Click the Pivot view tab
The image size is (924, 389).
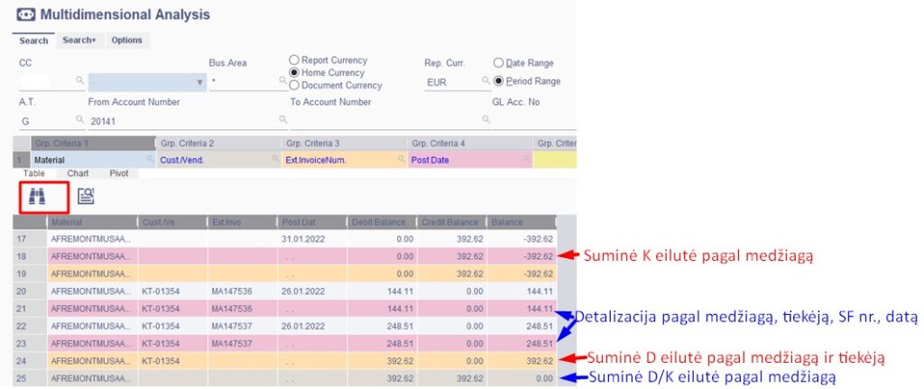119,172
